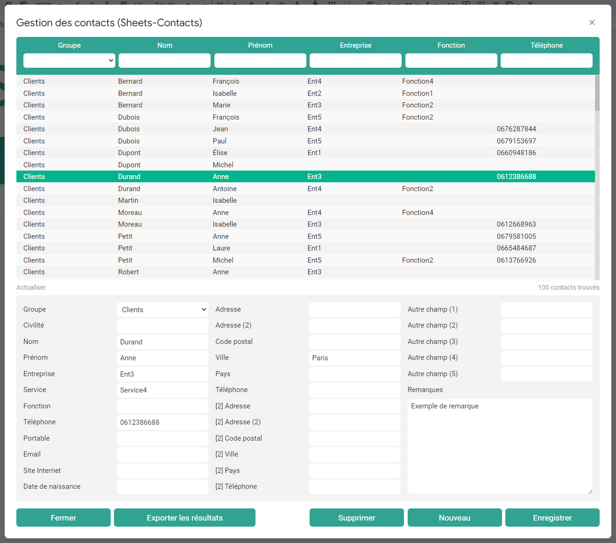Select the Petit Anne contact row
This screenshot has width=616, height=543.
pyautogui.click(x=305, y=236)
